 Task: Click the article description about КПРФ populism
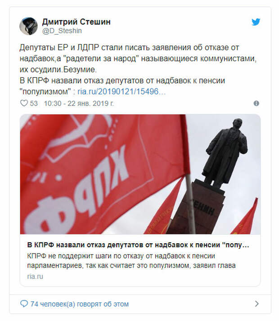[131, 261]
